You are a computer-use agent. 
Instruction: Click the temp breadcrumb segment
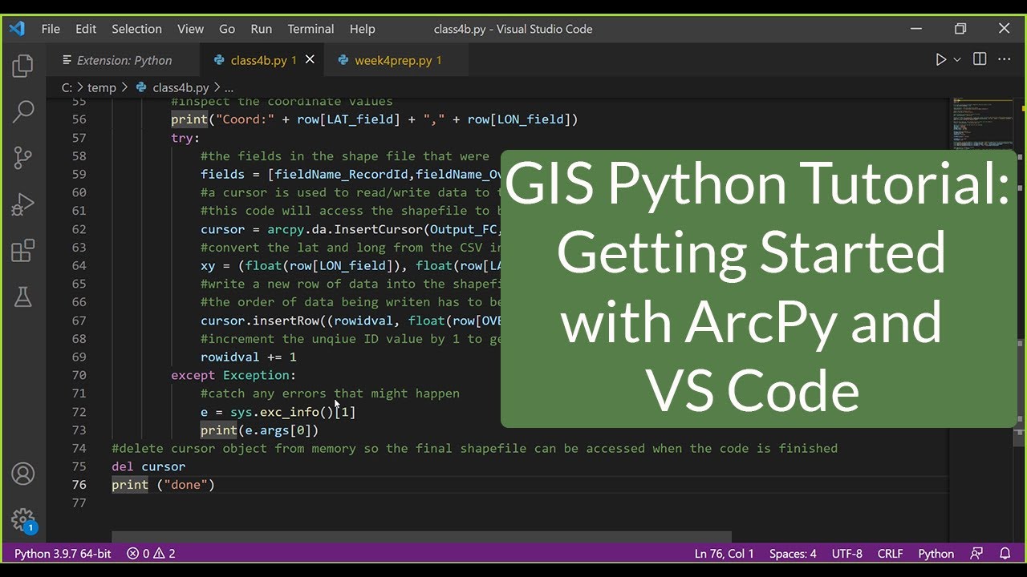pos(102,88)
